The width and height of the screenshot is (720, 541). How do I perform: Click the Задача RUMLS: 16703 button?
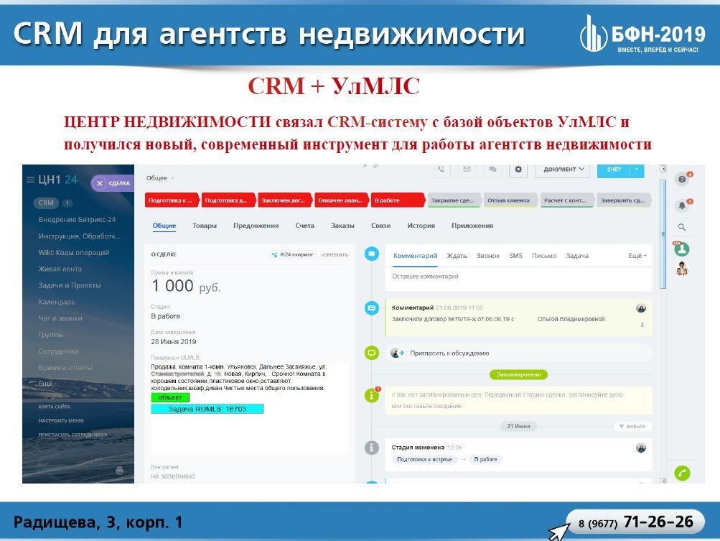tap(207, 409)
